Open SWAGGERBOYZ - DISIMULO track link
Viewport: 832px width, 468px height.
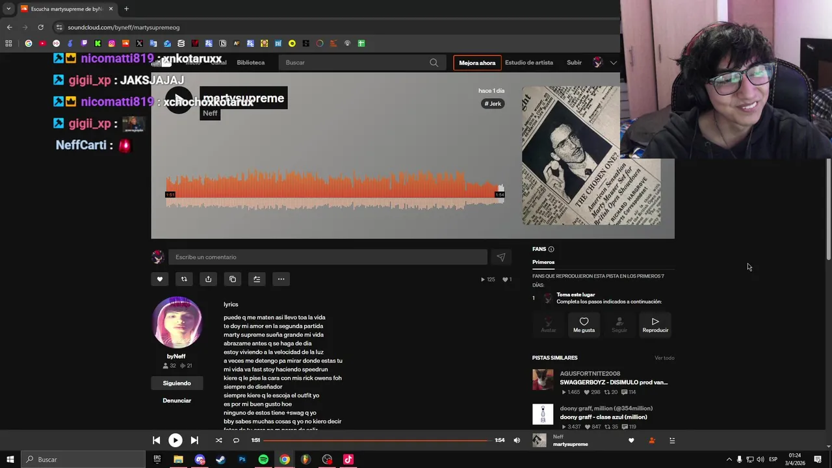pos(614,382)
